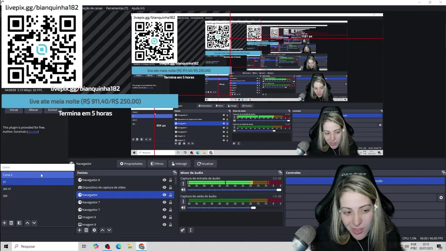Screen dimensions: 446x251
Task: Toggle the lock on selected Navegador source
Action: 170,195
